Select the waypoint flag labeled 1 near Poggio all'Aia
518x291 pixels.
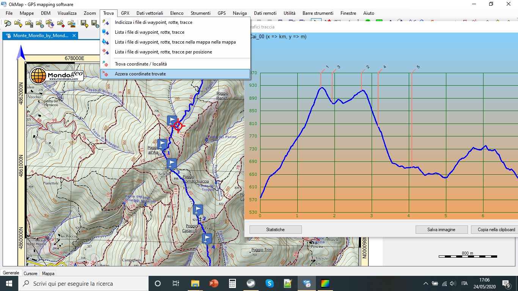point(162,144)
